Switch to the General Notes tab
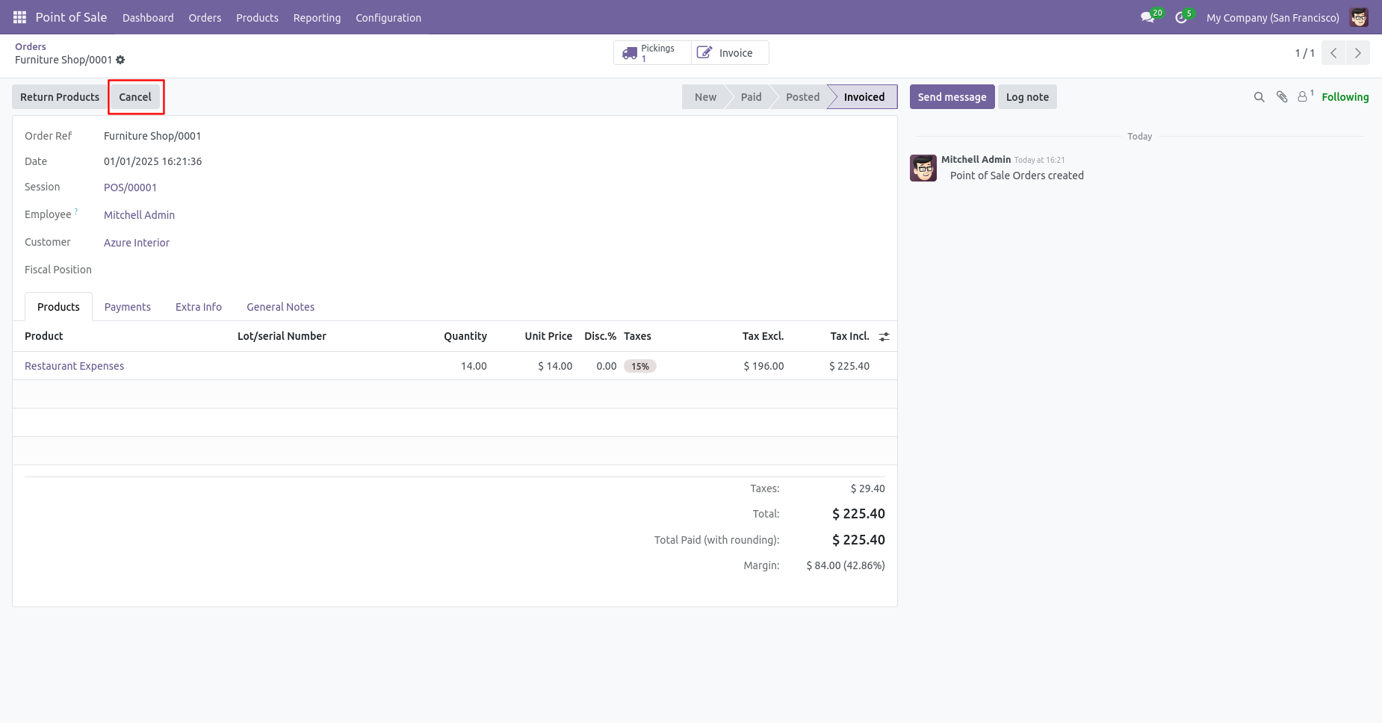The height and width of the screenshot is (723, 1382). [281, 307]
